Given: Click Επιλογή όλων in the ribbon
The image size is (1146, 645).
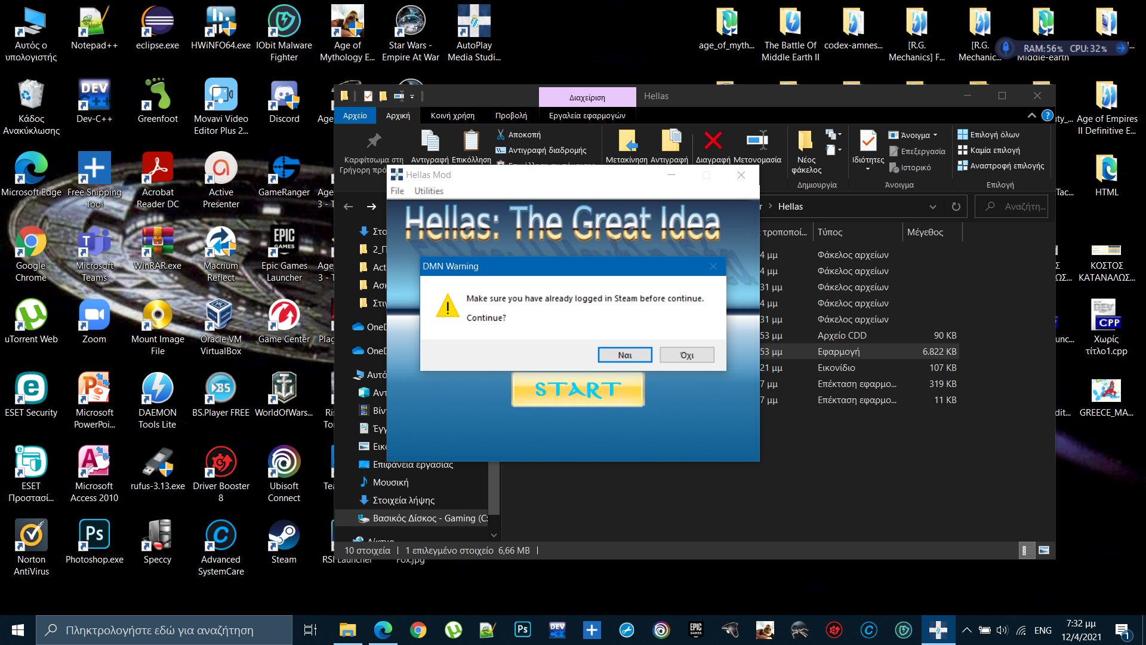Looking at the screenshot, I should pyautogui.click(x=988, y=134).
